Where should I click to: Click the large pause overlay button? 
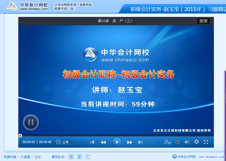[31, 122]
